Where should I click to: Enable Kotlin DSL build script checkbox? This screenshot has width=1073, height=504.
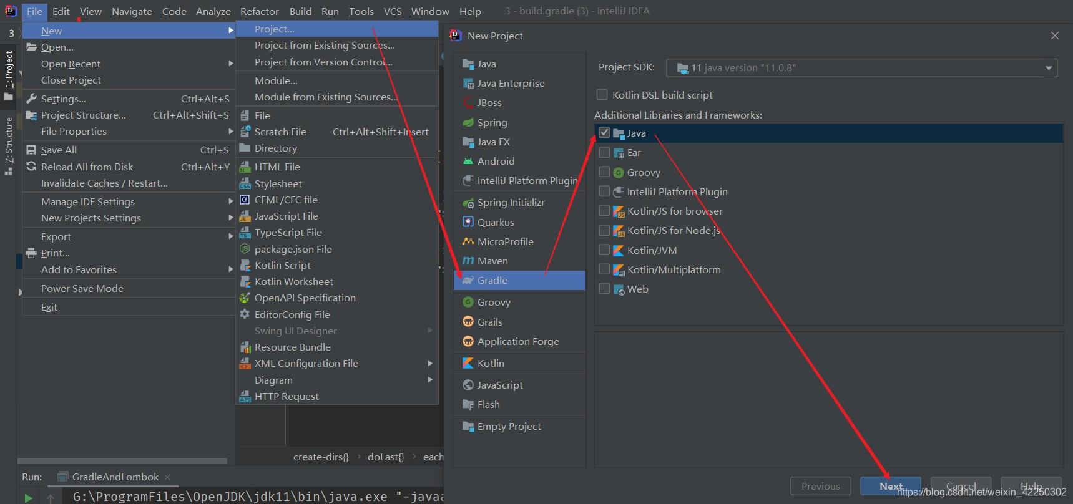point(602,95)
